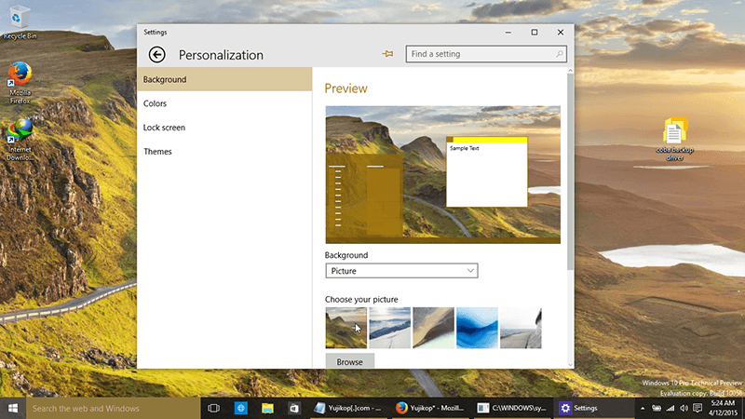Close the Settings window
Viewport: 745px width, 419px height.
[x=561, y=33]
